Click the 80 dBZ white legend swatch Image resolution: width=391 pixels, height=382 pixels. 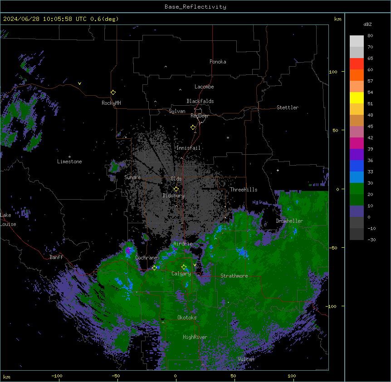click(357, 41)
